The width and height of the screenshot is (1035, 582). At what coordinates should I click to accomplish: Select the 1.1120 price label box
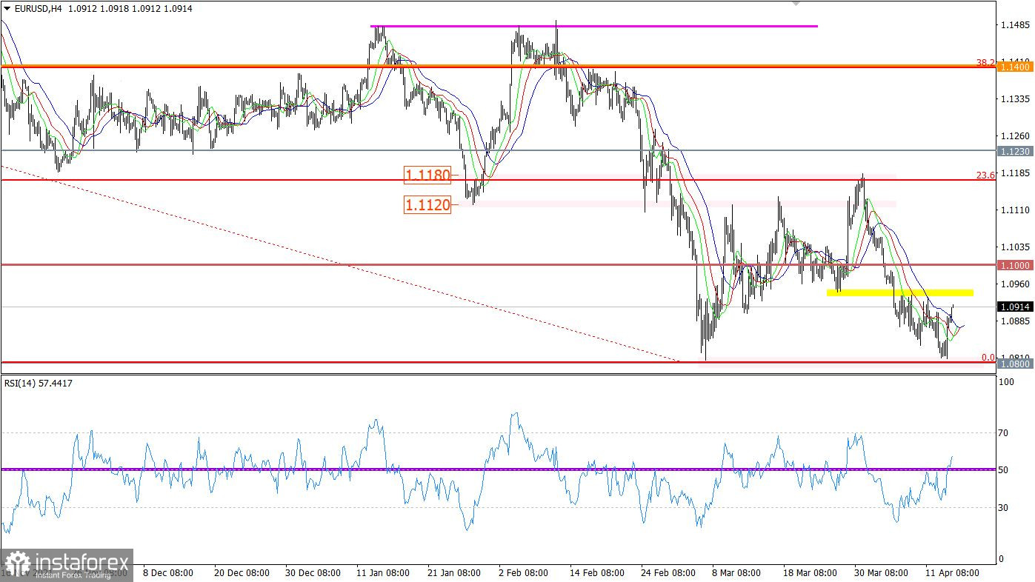pos(427,204)
